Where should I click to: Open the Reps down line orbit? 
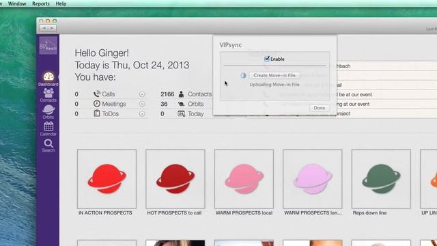pyautogui.click(x=381, y=179)
